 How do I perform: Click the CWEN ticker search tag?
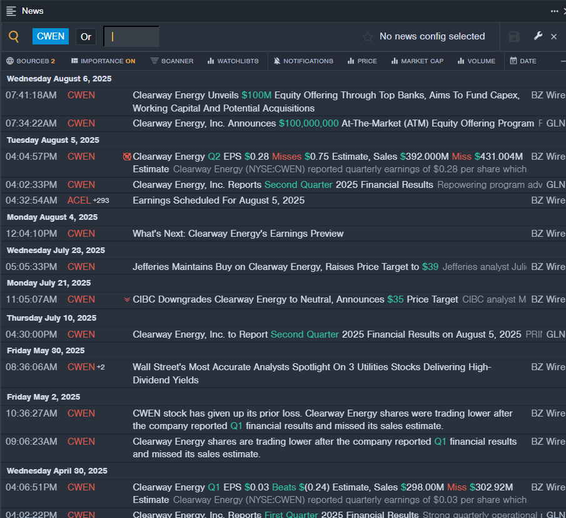tap(51, 36)
